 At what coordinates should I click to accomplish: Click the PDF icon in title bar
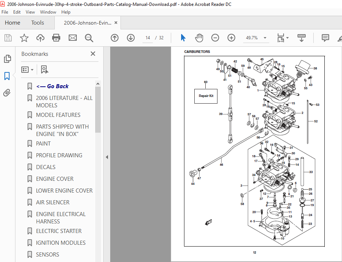[3, 4]
